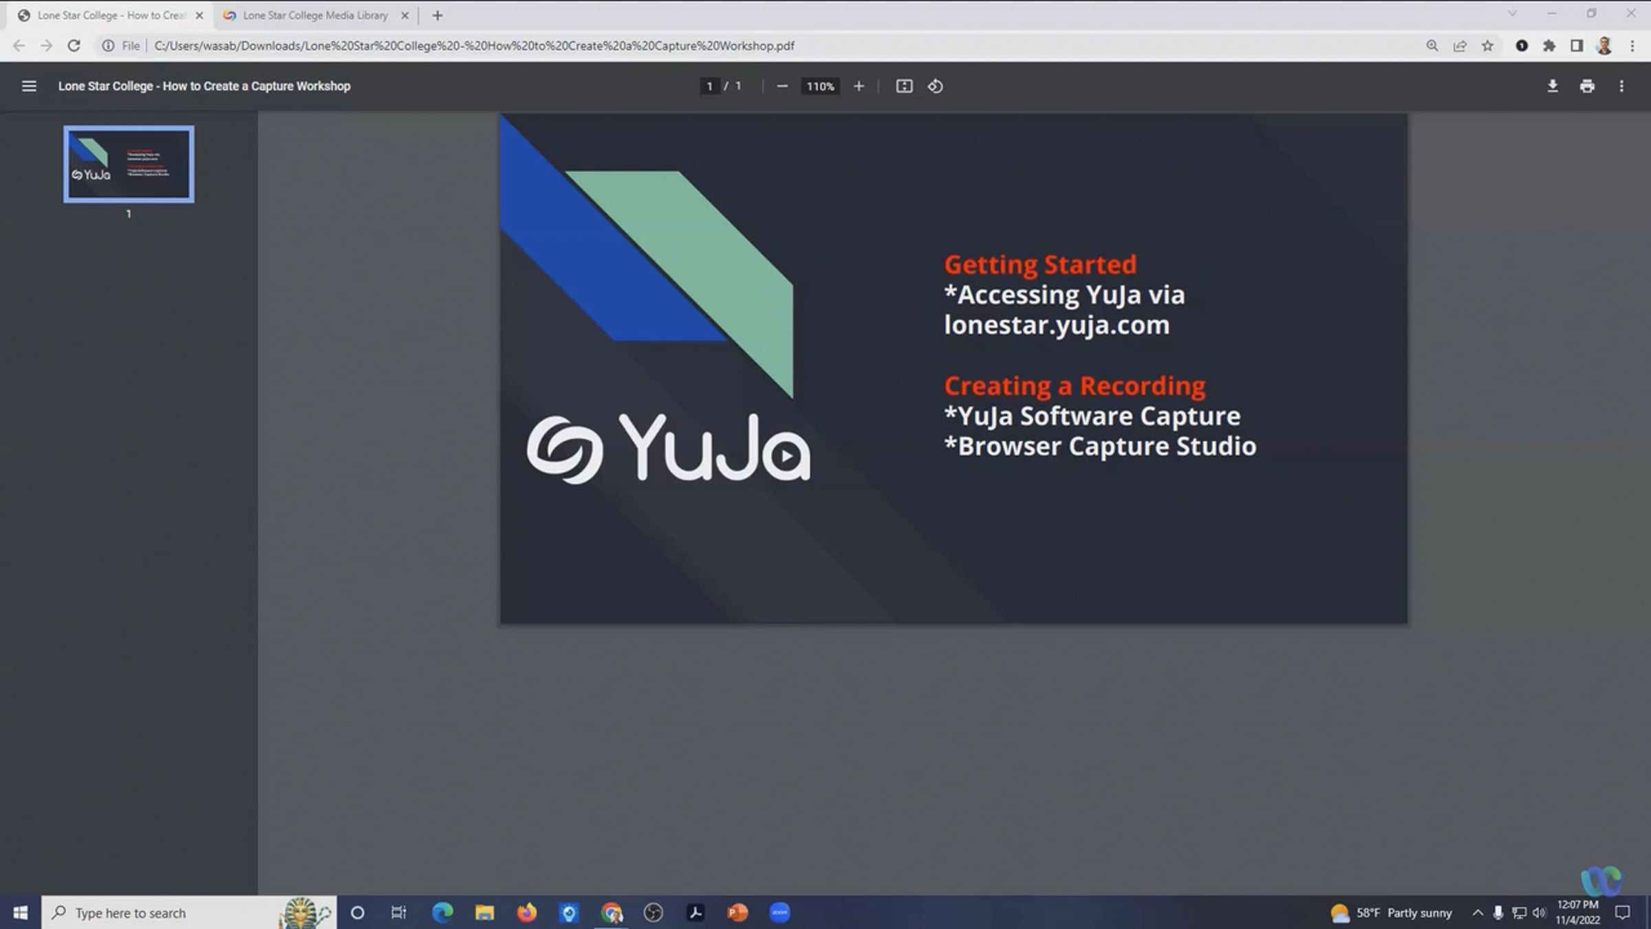Click the *YuJa Software Capture line
The image size is (1651, 929).
coord(1092,416)
